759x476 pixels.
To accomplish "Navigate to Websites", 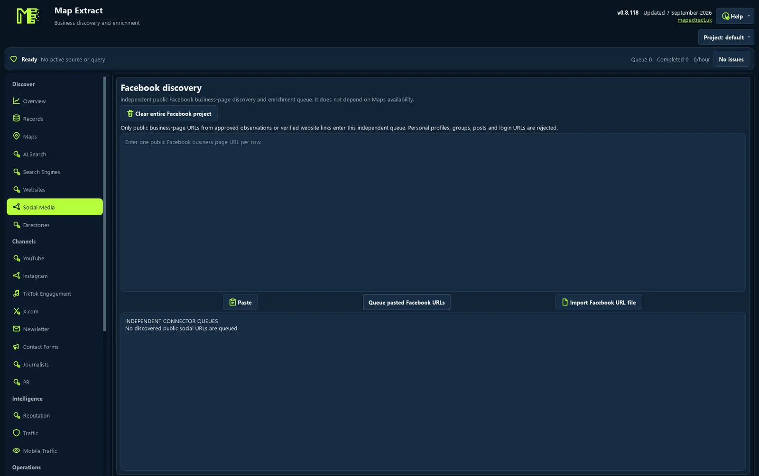I will [55, 189].
